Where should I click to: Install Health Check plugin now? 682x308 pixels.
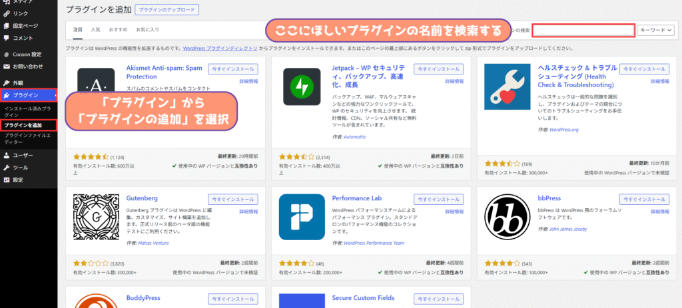pyautogui.click(x=644, y=69)
